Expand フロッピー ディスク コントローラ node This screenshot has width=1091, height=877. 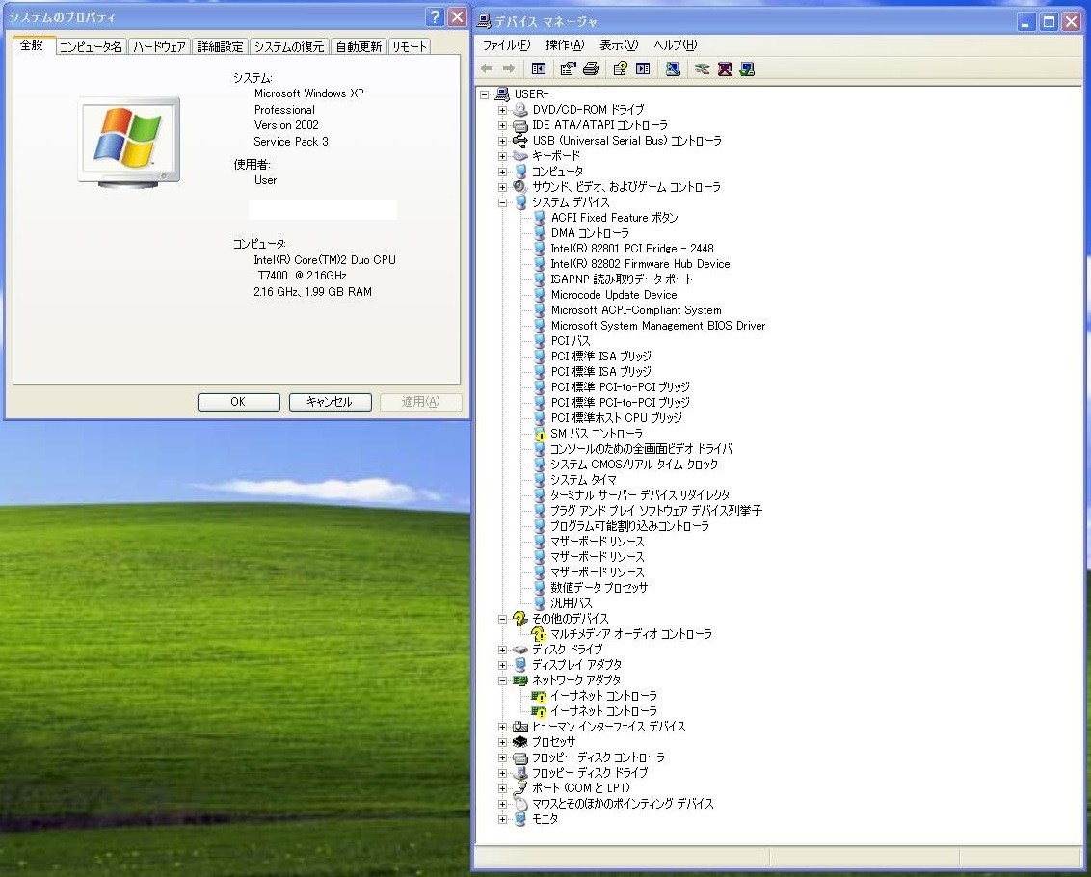pyautogui.click(x=502, y=757)
